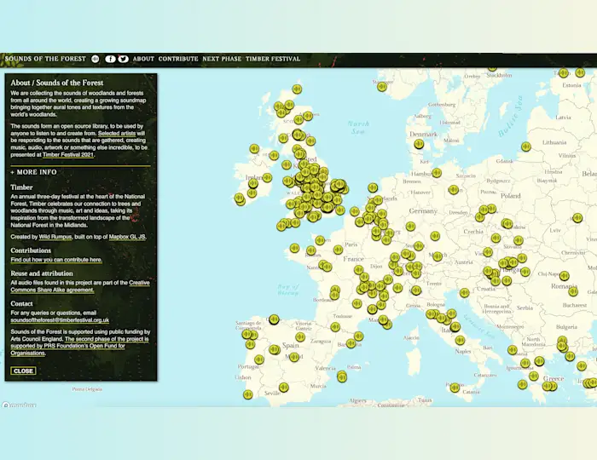Image resolution: width=597 pixels, height=460 pixels.
Task: Click the sound marker near Lithuania
Action: [526, 147]
